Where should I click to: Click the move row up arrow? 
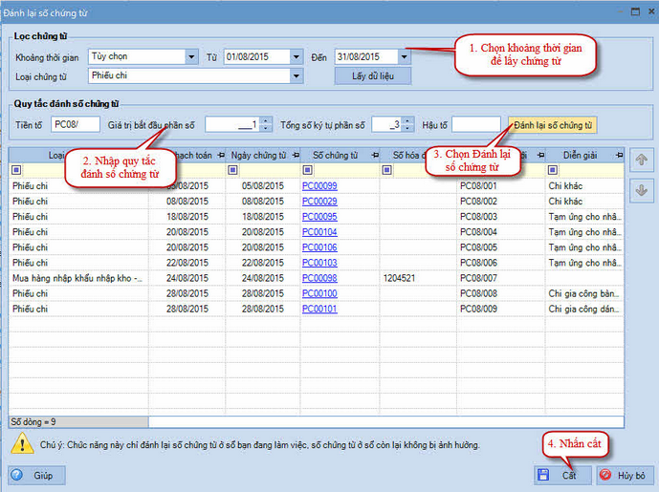pos(642,160)
